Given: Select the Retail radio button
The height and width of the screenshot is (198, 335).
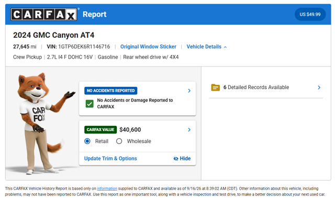Looking at the screenshot, I should coord(87,141).
